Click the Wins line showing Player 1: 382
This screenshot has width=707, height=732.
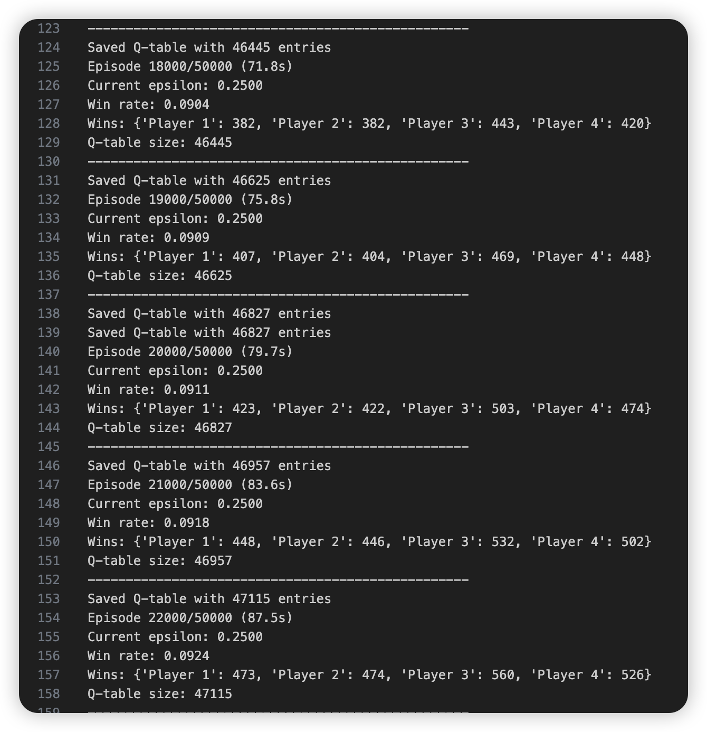(369, 124)
